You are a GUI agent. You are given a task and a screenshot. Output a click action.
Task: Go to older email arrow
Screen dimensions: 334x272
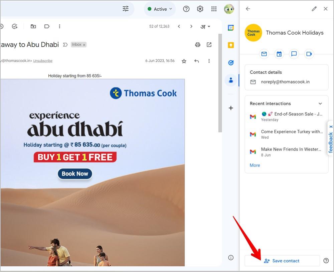(x=191, y=26)
